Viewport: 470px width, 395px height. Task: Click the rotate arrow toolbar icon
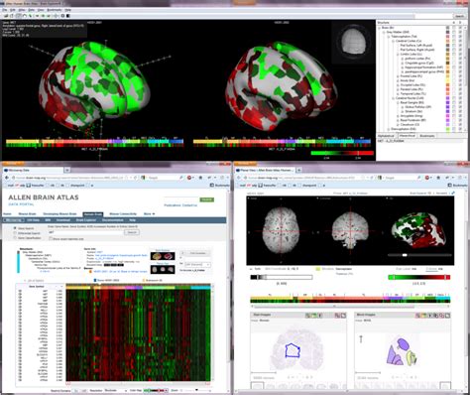25,16
